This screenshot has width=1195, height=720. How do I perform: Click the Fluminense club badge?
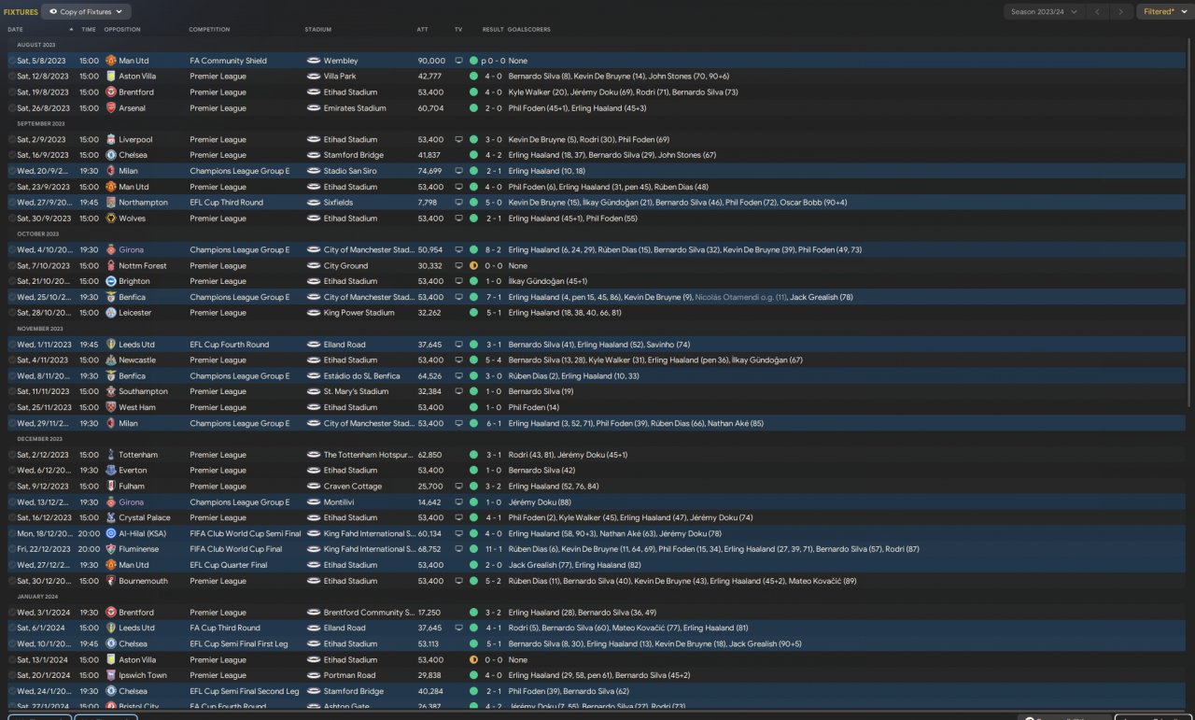[x=110, y=549]
